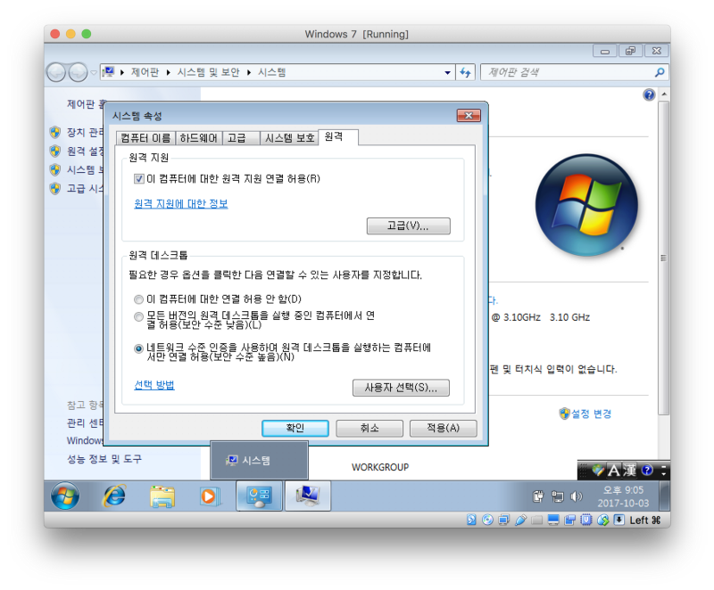
Task: Select the 연결 허용 안 함 radio option
Action: pos(138,299)
